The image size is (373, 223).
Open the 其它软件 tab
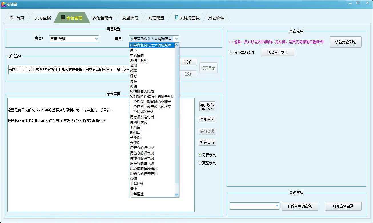coord(216,18)
